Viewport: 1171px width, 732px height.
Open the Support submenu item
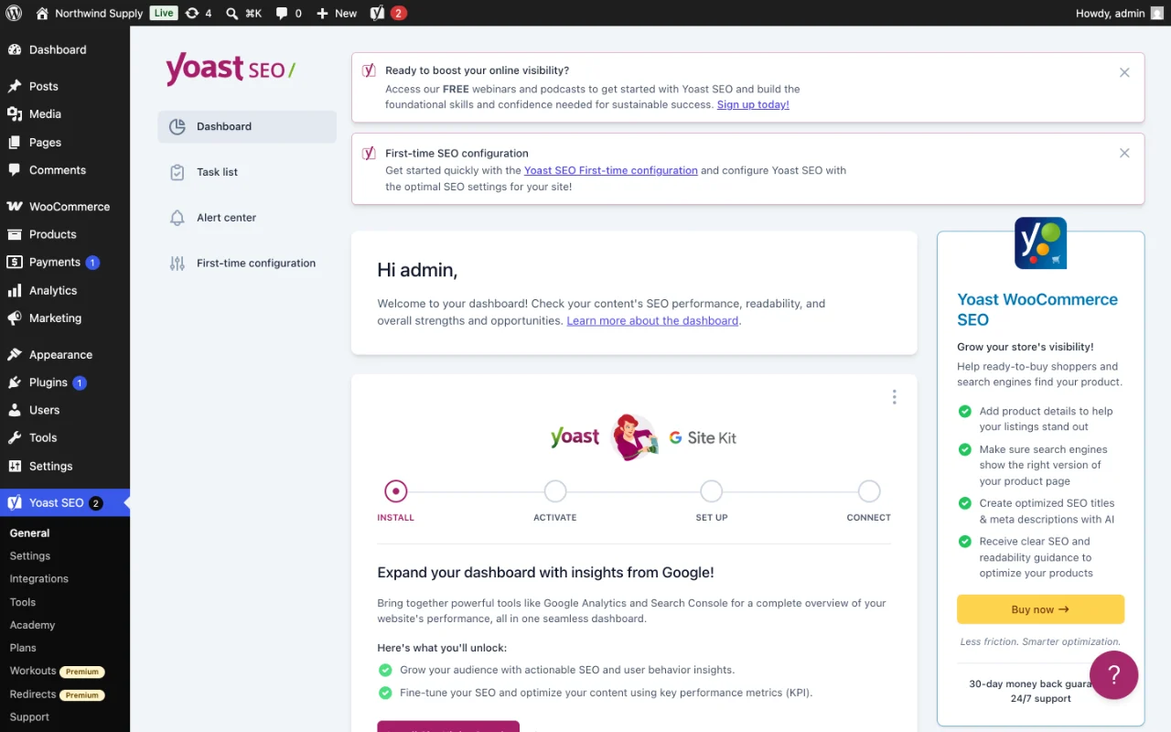(x=65, y=717)
